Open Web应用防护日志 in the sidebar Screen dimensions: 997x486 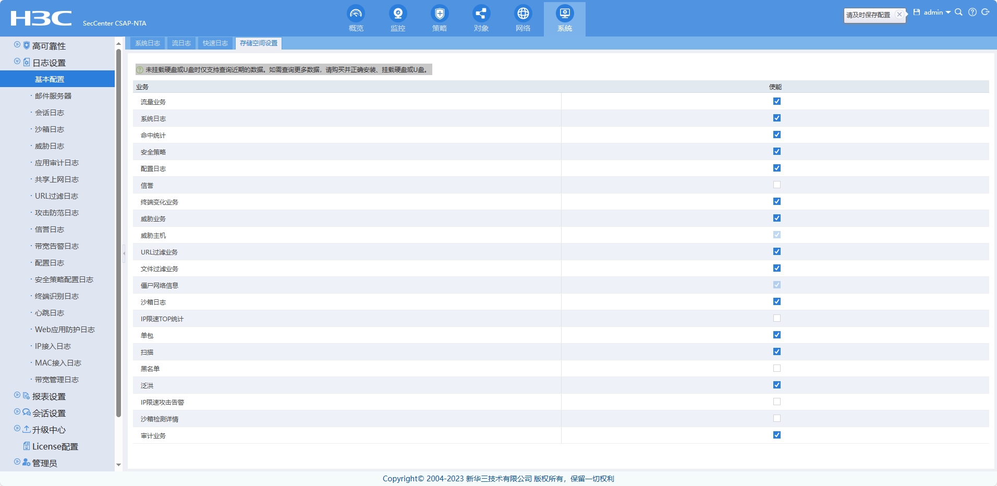coord(65,330)
